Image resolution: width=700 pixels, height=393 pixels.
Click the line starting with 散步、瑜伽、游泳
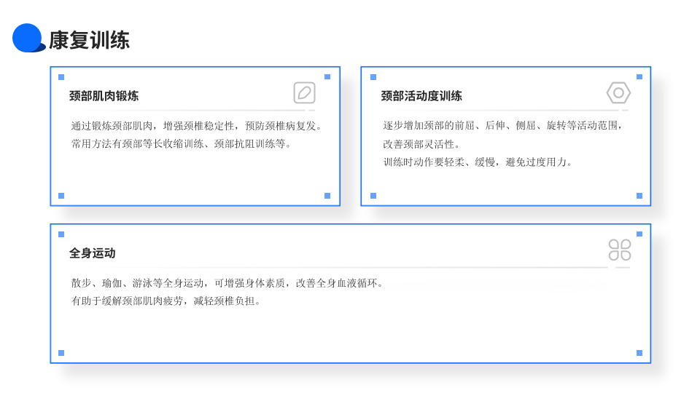[x=227, y=283]
